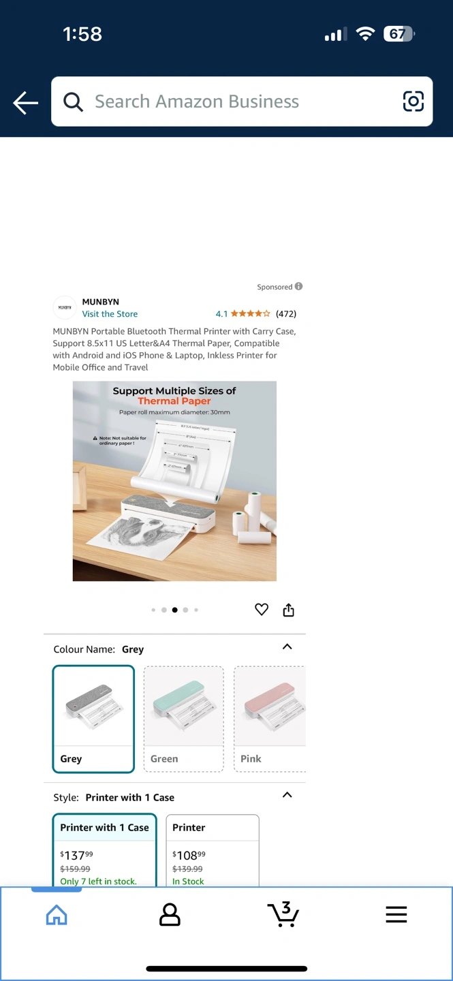Open the account profile icon
The image size is (453, 981).
pos(170,914)
